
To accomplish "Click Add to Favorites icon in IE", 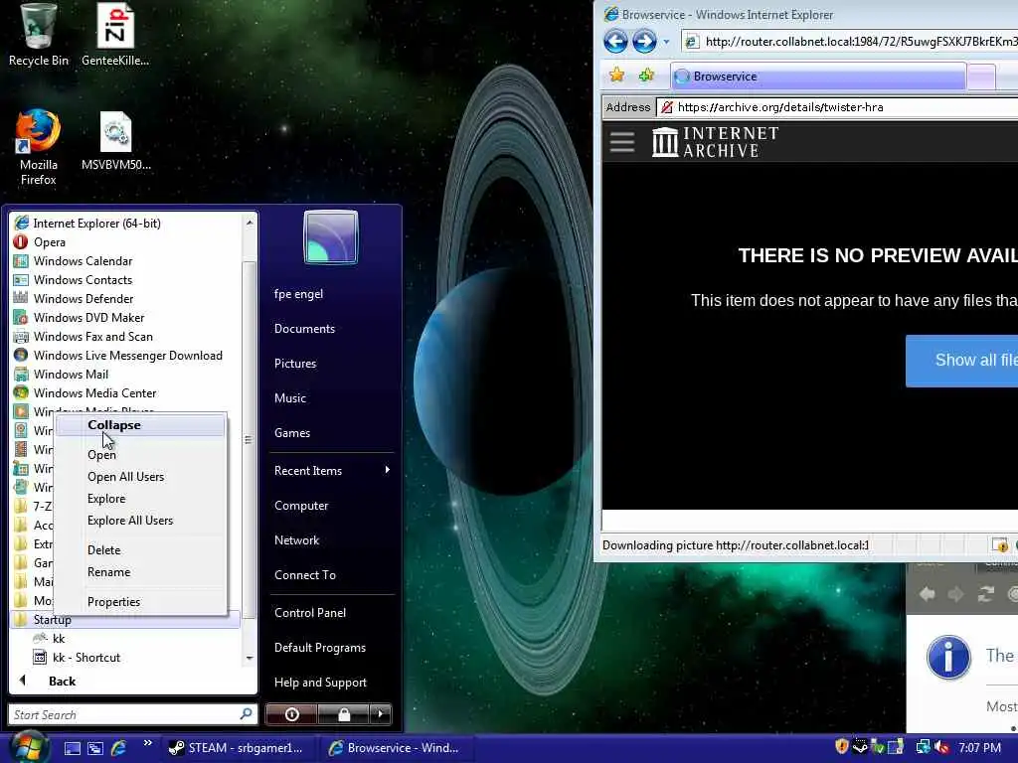I will (646, 76).
